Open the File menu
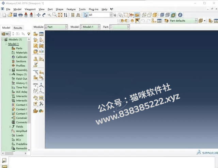The width and height of the screenshot is (218, 168). pyautogui.click(x=8, y=9)
